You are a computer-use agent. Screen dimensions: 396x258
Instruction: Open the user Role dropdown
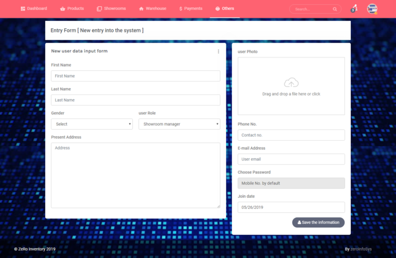(179, 124)
